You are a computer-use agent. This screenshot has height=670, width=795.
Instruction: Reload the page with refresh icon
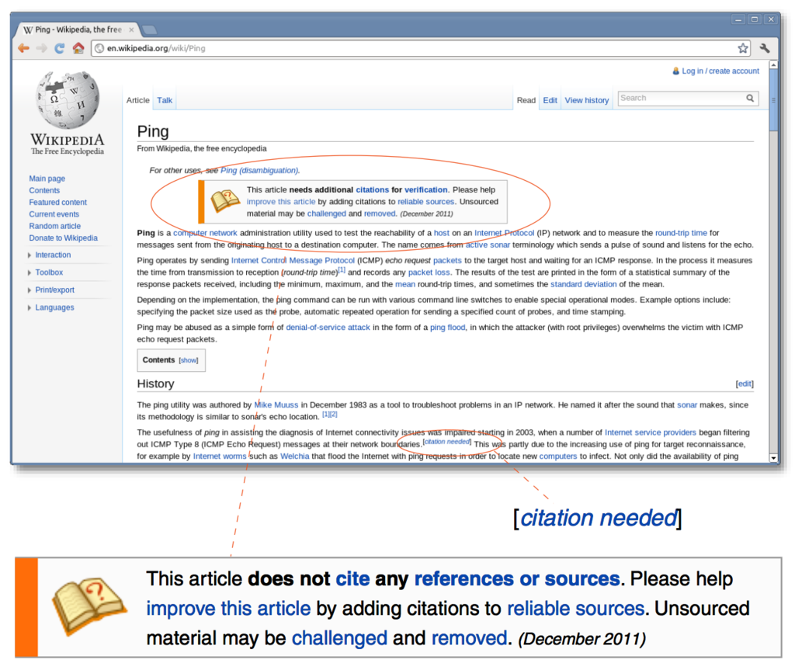(x=59, y=48)
